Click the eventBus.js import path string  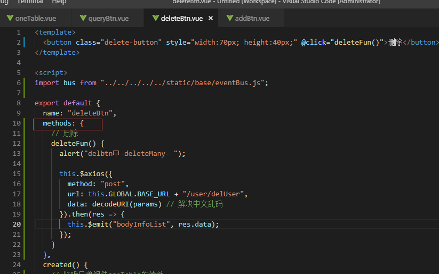coord(182,83)
